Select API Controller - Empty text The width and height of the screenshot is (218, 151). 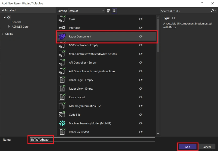[x=83, y=63]
